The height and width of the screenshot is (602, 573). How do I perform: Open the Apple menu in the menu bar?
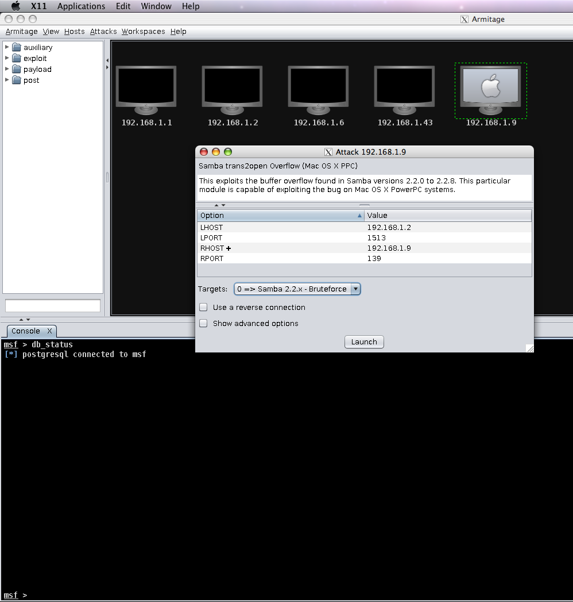coord(16,6)
